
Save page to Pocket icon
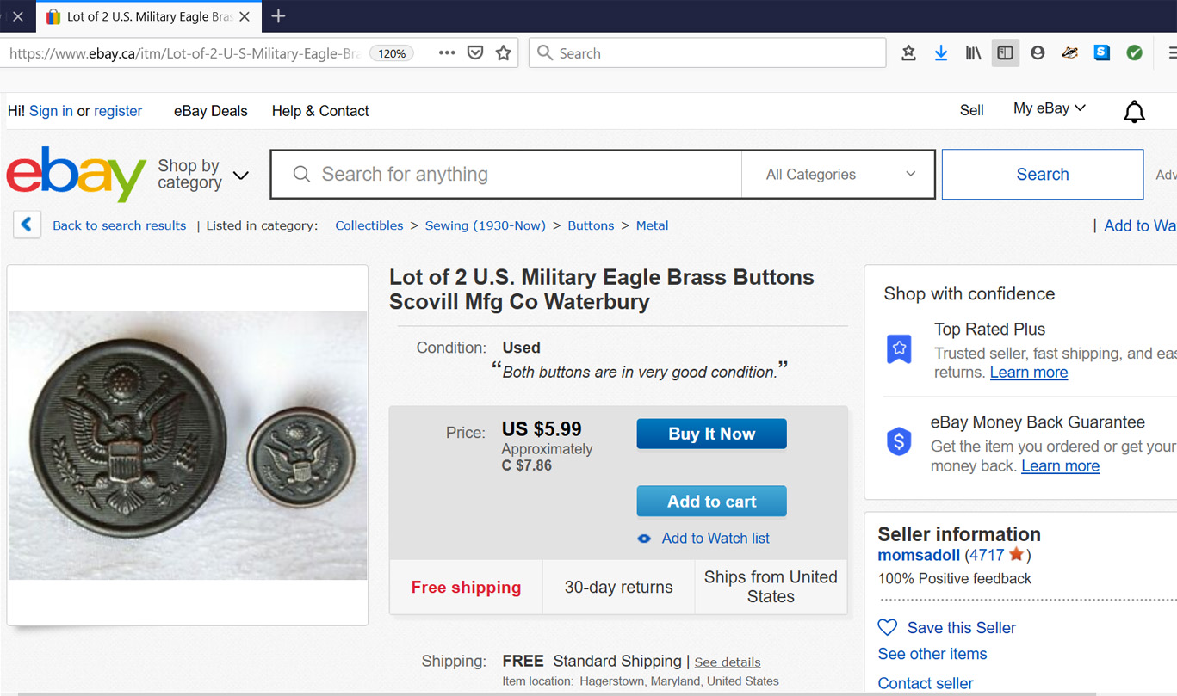(474, 53)
